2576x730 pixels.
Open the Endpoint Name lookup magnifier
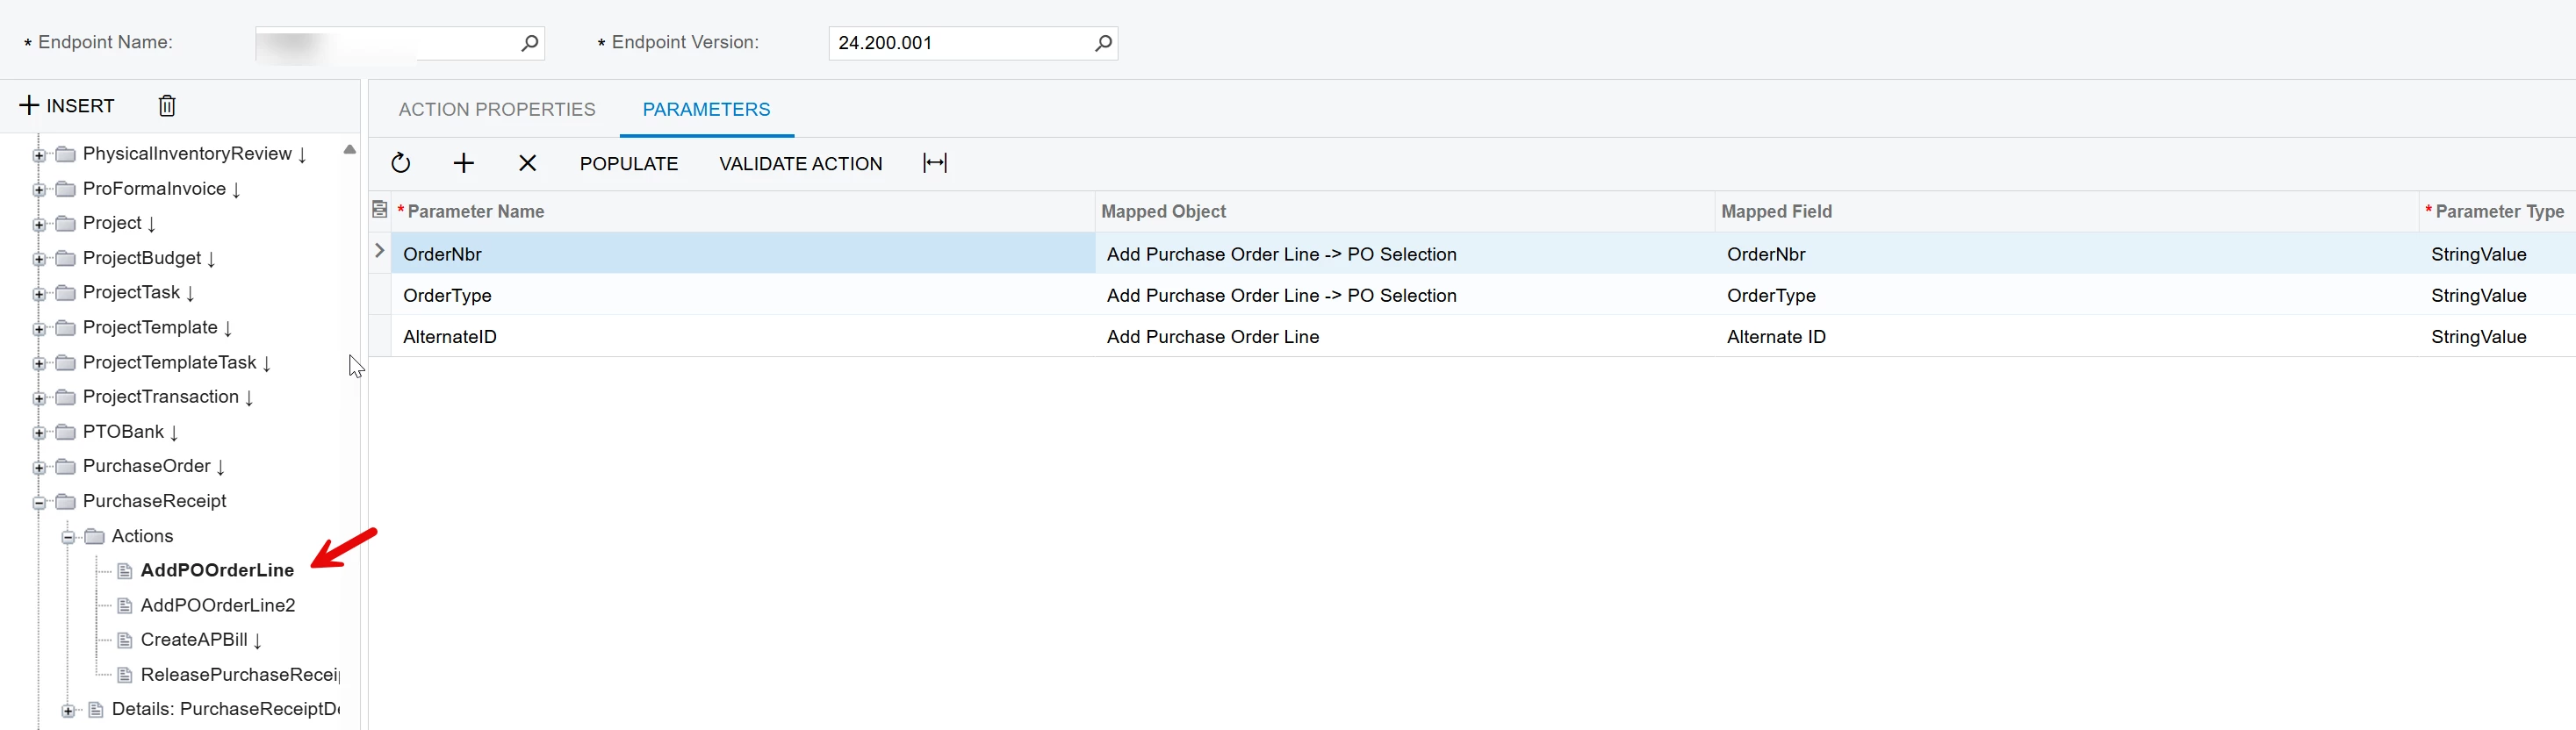530,43
